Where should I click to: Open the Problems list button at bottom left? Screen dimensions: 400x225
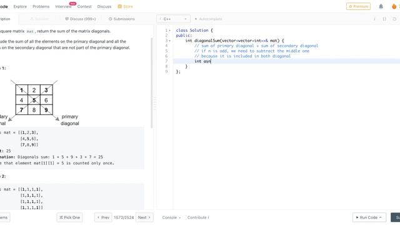coord(4,217)
